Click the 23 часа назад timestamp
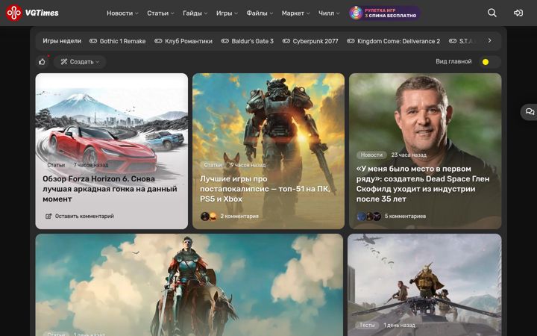537x336 pixels. [409, 155]
